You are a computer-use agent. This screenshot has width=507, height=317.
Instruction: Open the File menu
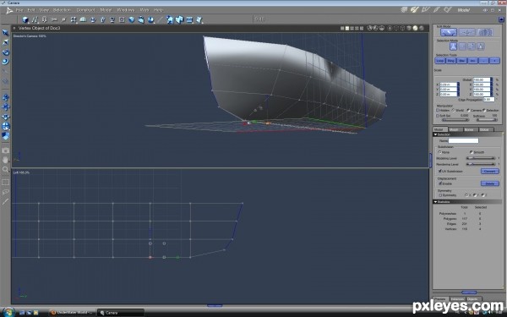coord(19,10)
